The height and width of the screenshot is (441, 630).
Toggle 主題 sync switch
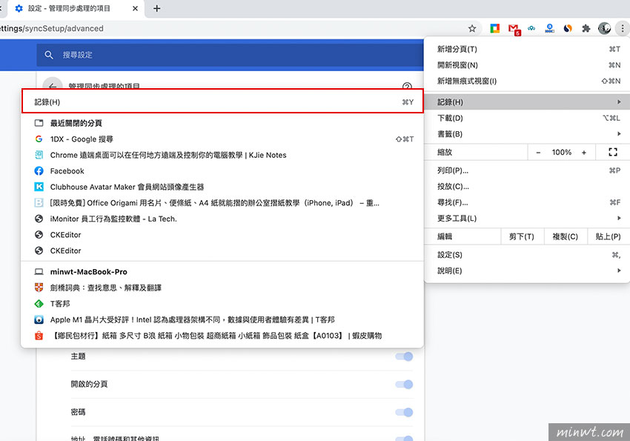404,357
